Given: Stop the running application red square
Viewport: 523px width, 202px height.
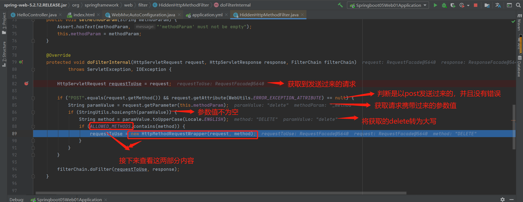Looking at the screenshot, I should (476, 5).
